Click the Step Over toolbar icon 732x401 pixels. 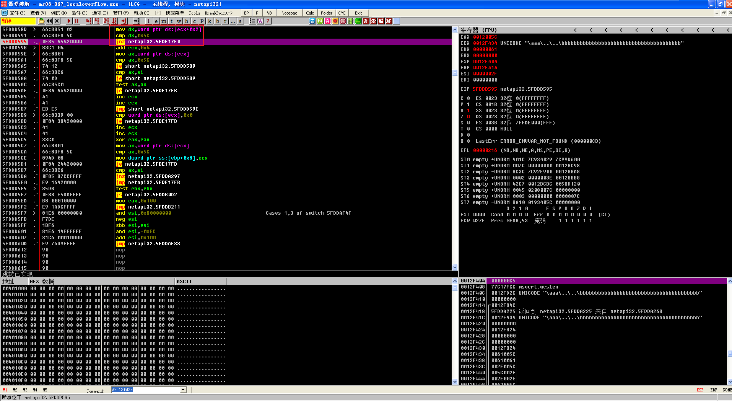click(96, 21)
